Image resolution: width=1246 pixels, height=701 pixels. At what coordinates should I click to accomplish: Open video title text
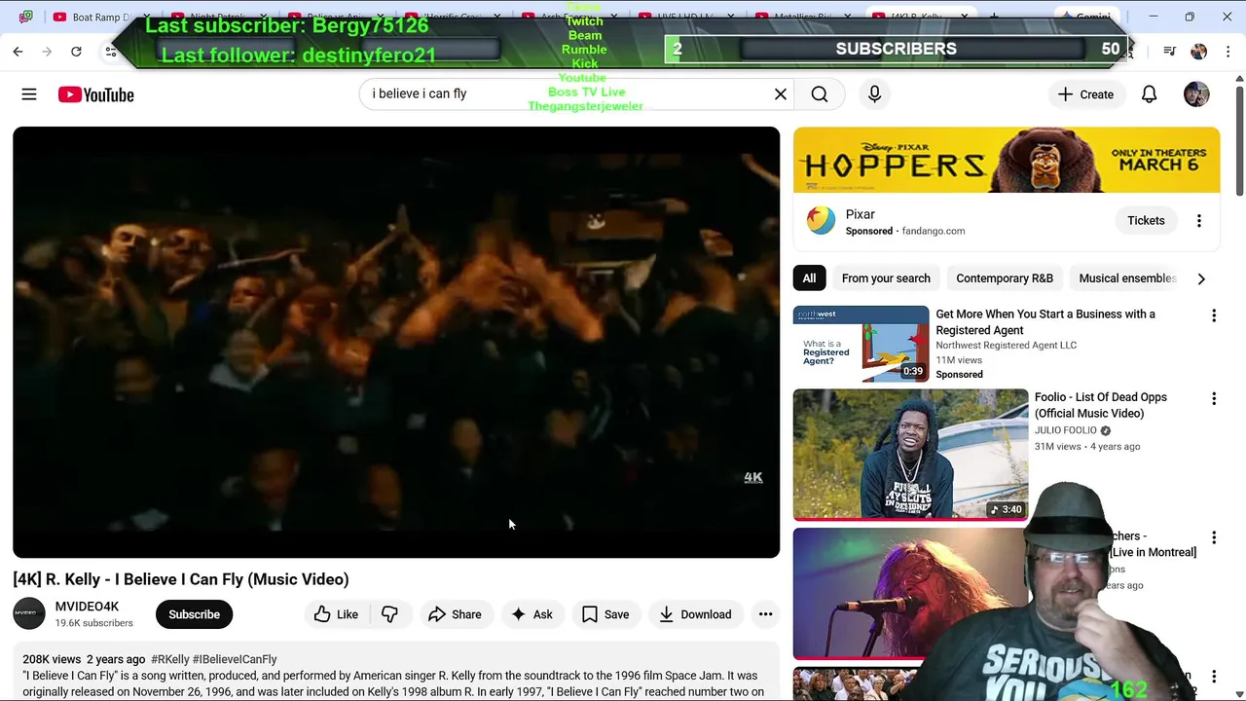[x=181, y=579]
